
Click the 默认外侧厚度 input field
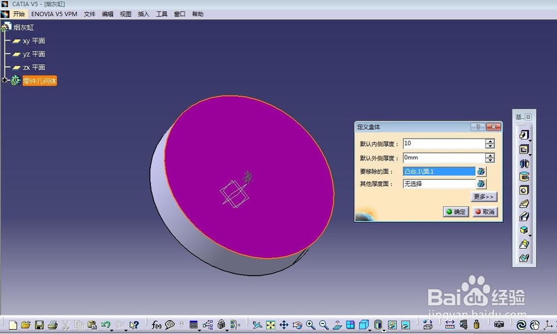(x=443, y=157)
